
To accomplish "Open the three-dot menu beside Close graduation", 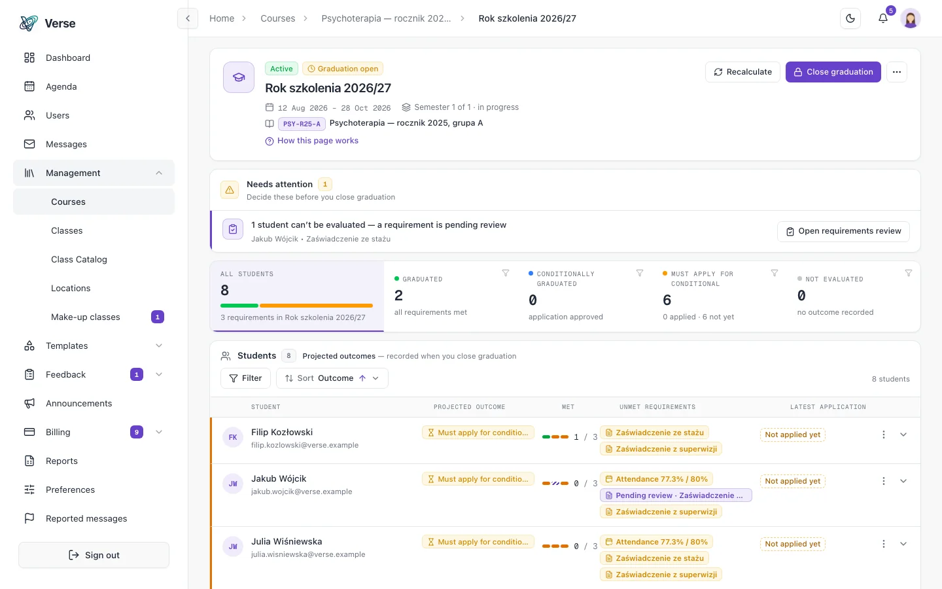I will pyautogui.click(x=897, y=72).
